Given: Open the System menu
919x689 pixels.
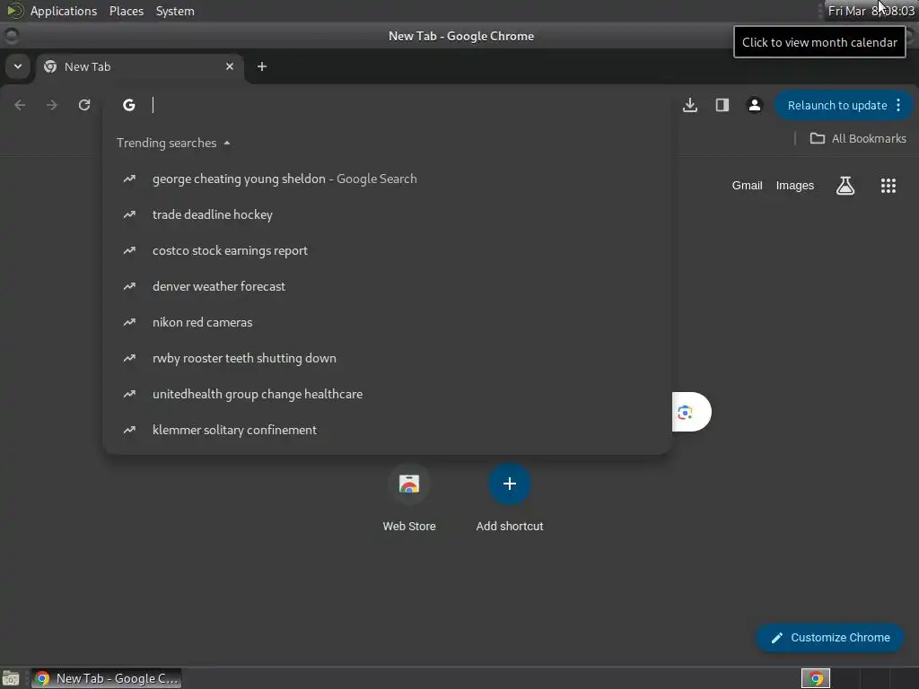Looking at the screenshot, I should 175,11.
